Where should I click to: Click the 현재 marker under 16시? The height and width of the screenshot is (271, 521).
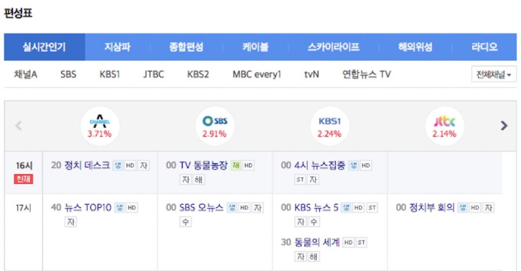click(23, 179)
